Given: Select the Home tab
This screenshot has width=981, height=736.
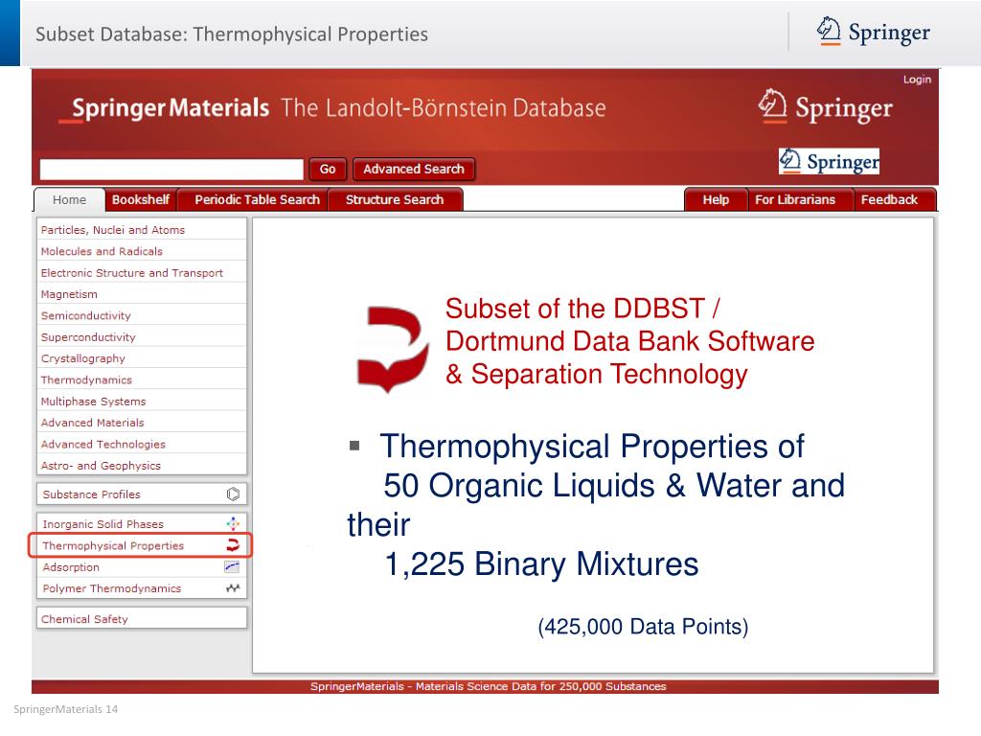Looking at the screenshot, I should 69,199.
